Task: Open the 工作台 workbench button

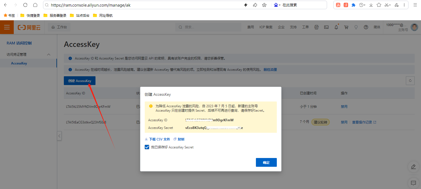Action: (x=59, y=27)
